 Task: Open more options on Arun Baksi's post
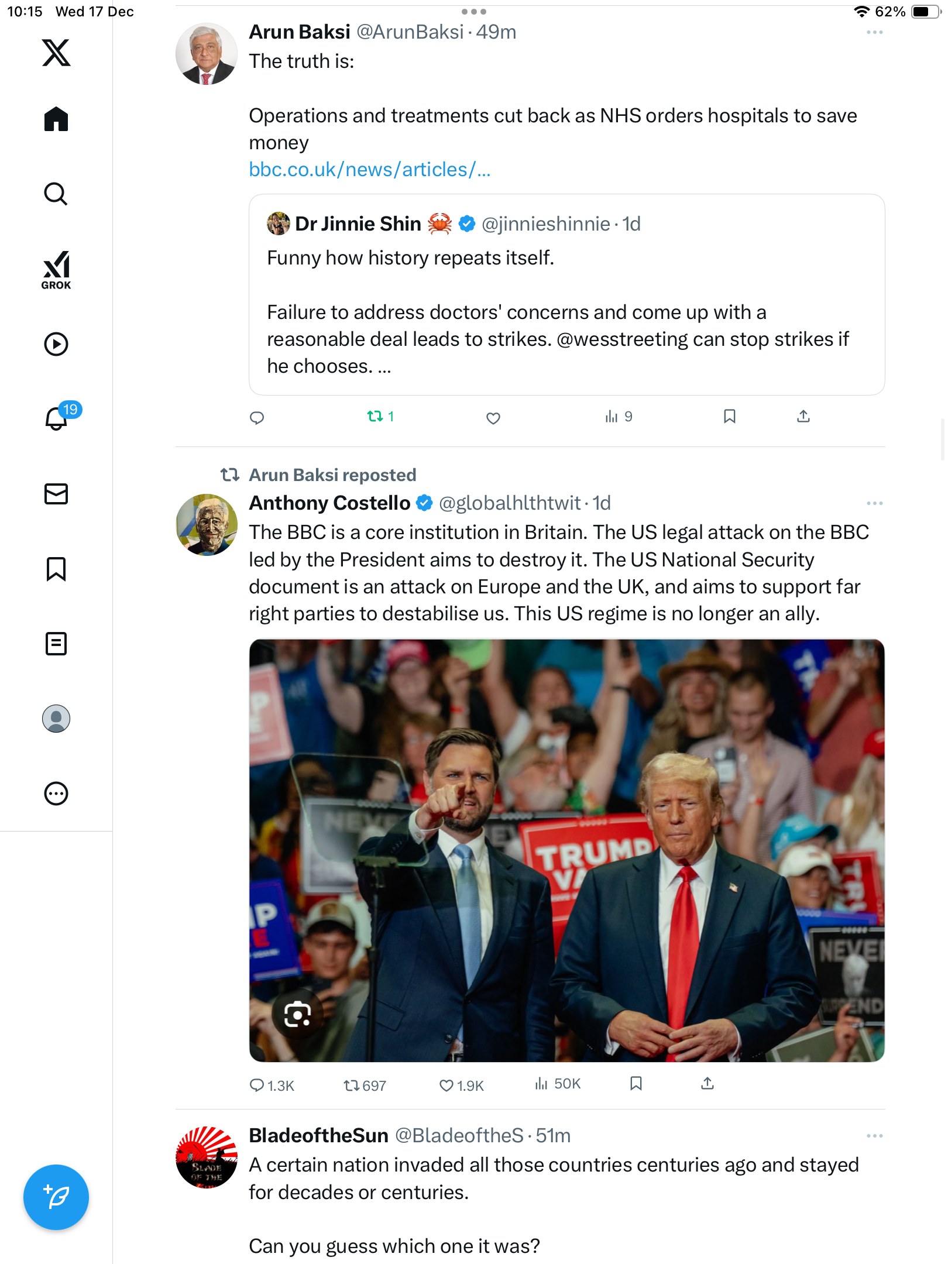(x=874, y=33)
